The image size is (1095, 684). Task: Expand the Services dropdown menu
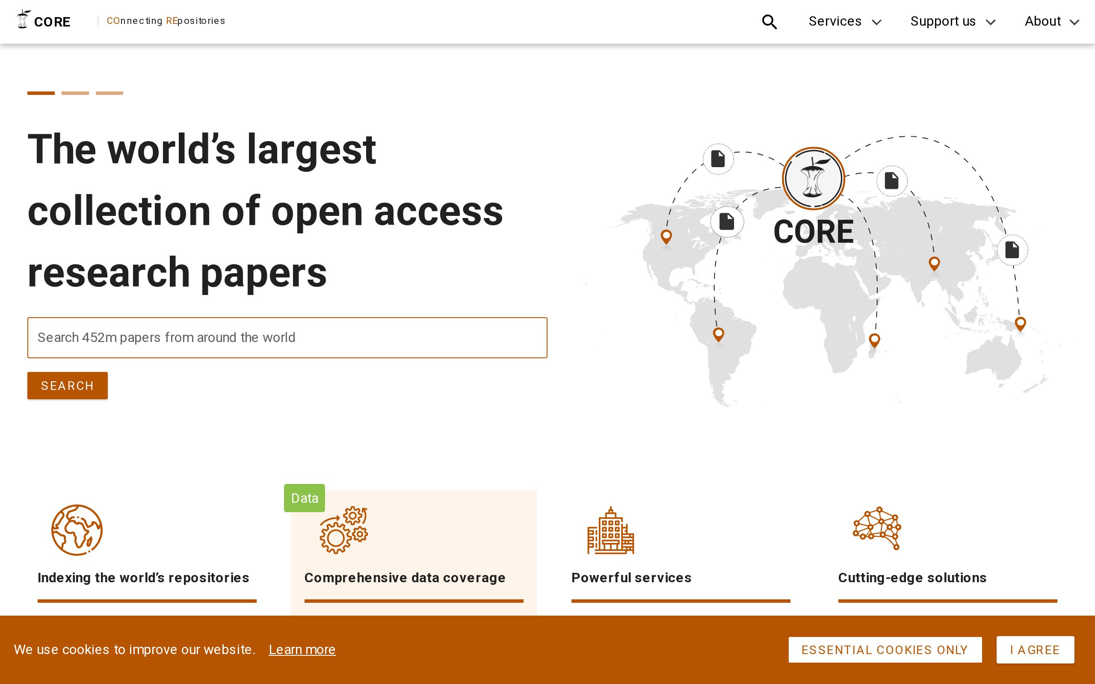(845, 21)
